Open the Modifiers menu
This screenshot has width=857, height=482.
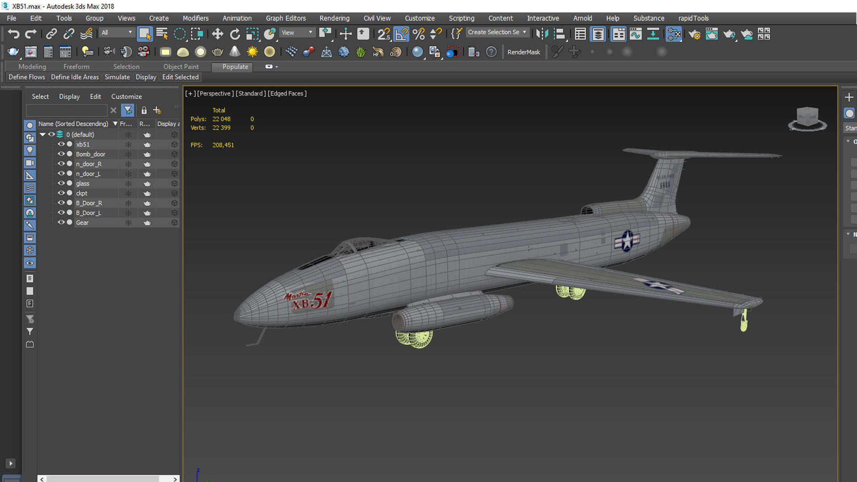click(x=196, y=18)
